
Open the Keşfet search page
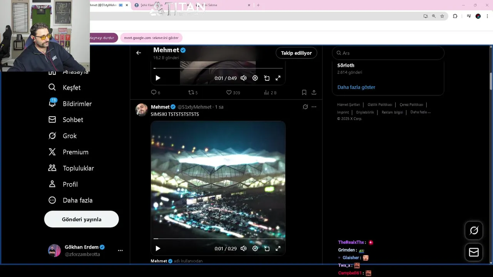[65, 87]
